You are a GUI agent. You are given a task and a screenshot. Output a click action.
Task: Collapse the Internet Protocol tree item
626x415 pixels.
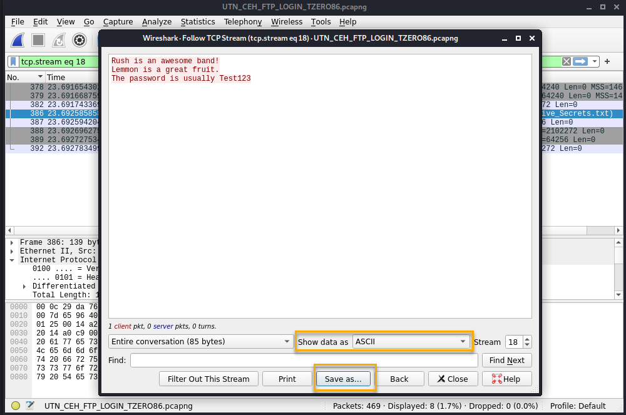coord(12,260)
